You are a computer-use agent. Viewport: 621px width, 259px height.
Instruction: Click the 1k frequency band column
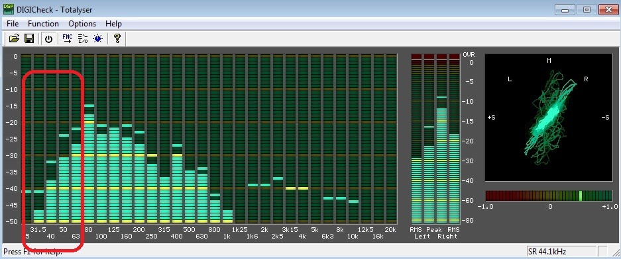coord(227,139)
